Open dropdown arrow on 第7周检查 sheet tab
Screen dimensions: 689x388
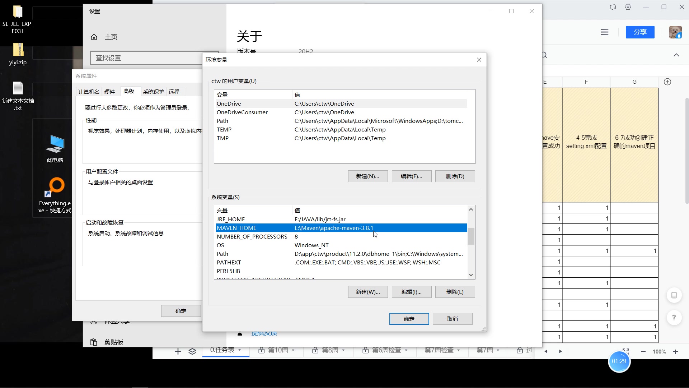point(459,350)
